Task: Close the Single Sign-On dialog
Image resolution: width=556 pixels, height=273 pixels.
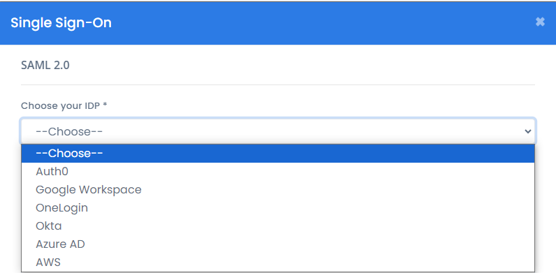Action: (540, 22)
